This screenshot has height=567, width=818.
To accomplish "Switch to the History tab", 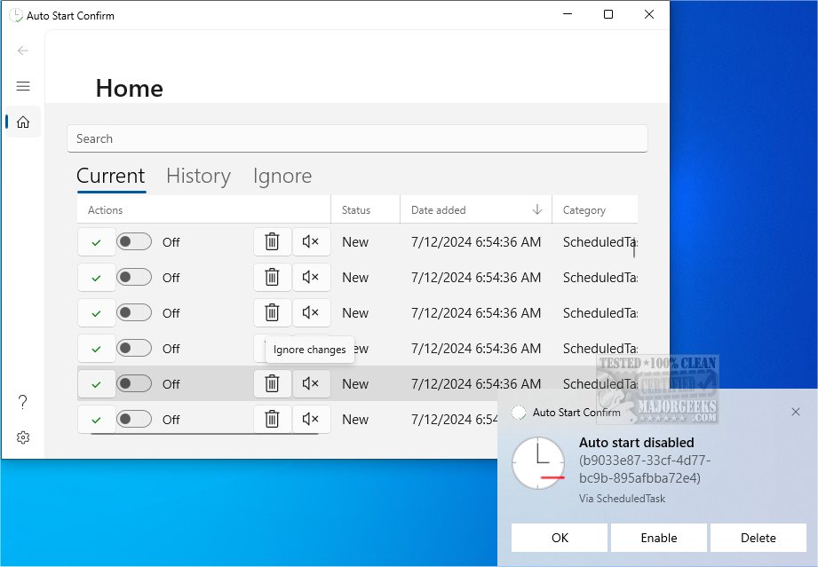I will (x=198, y=176).
